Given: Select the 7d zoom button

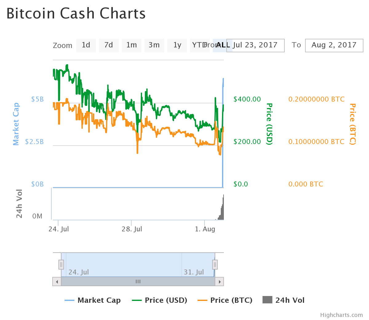Looking at the screenshot, I should click(109, 45).
